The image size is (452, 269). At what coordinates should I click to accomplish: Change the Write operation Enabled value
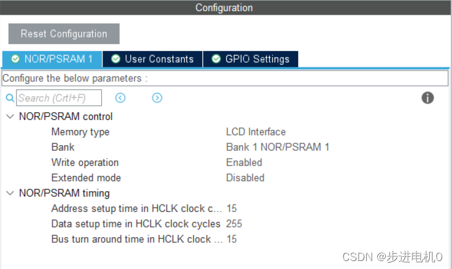coord(244,162)
